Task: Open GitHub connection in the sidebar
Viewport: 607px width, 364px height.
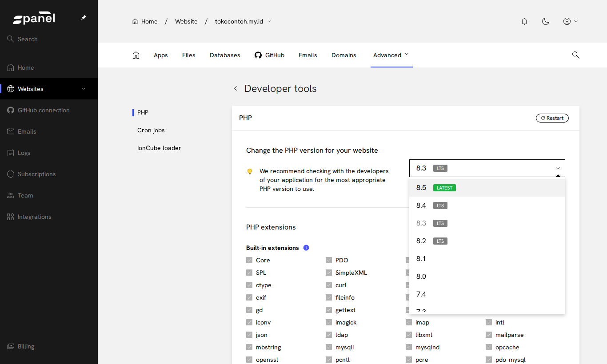Action: pos(49,110)
